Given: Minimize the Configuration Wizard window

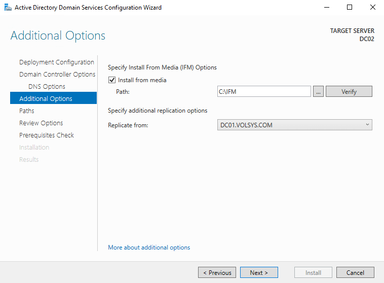Looking at the screenshot, I should 326,8.
